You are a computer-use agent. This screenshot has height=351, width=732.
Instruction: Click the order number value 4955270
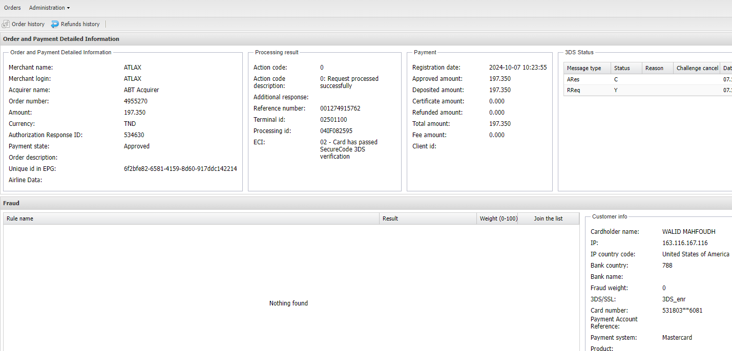click(135, 101)
